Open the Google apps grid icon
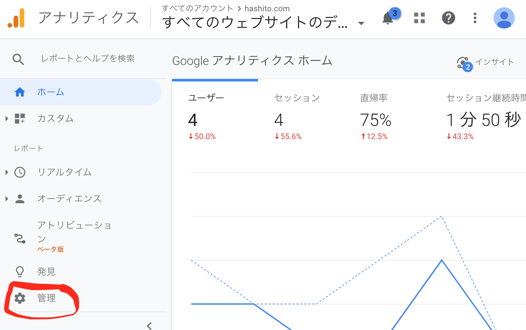Image resolution: width=526 pixels, height=330 pixels. point(419,18)
